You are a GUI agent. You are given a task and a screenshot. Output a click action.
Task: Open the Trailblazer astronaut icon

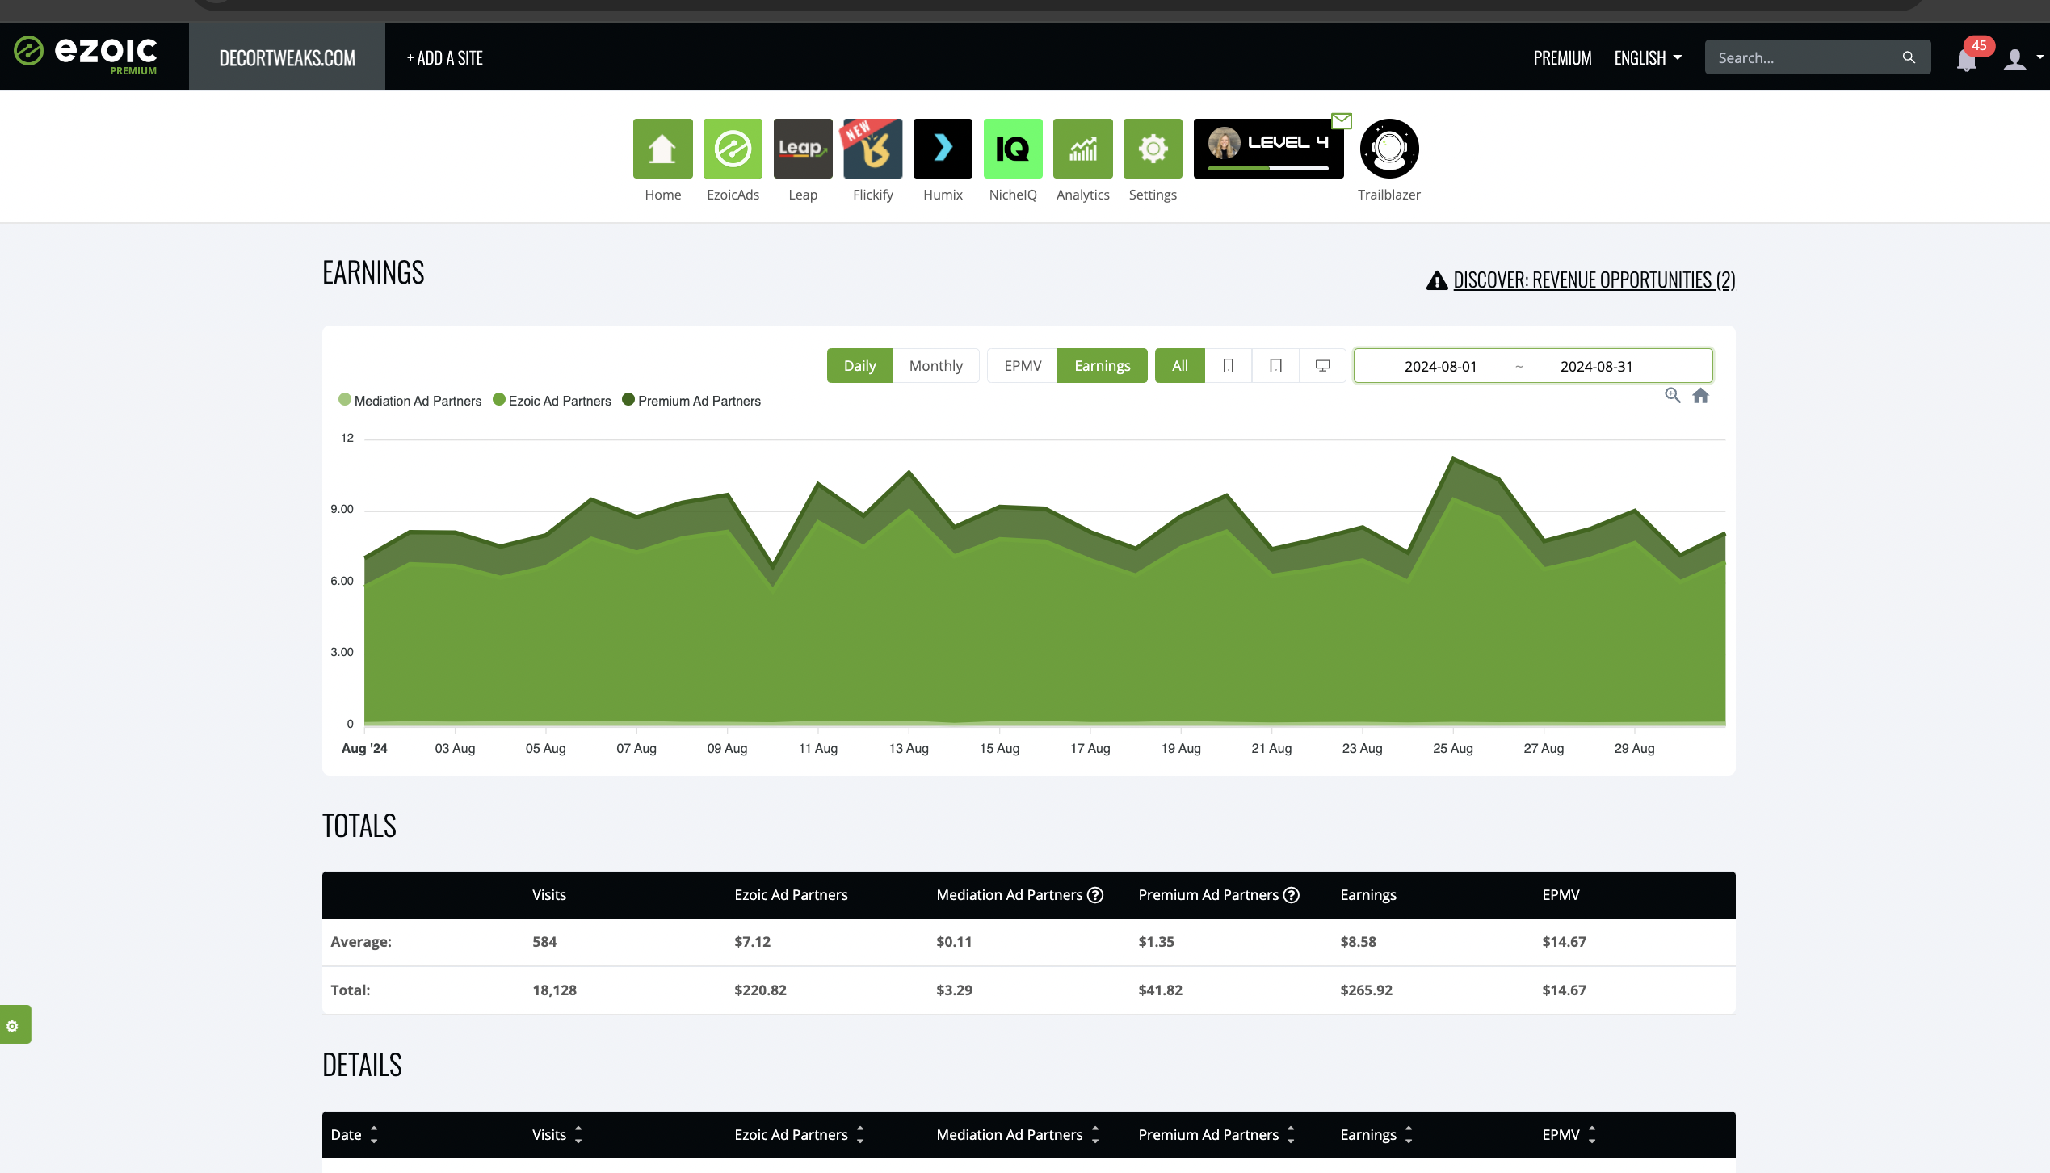click(x=1389, y=149)
